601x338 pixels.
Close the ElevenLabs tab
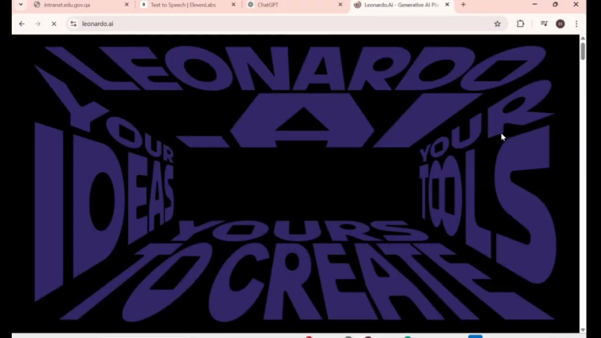click(233, 5)
